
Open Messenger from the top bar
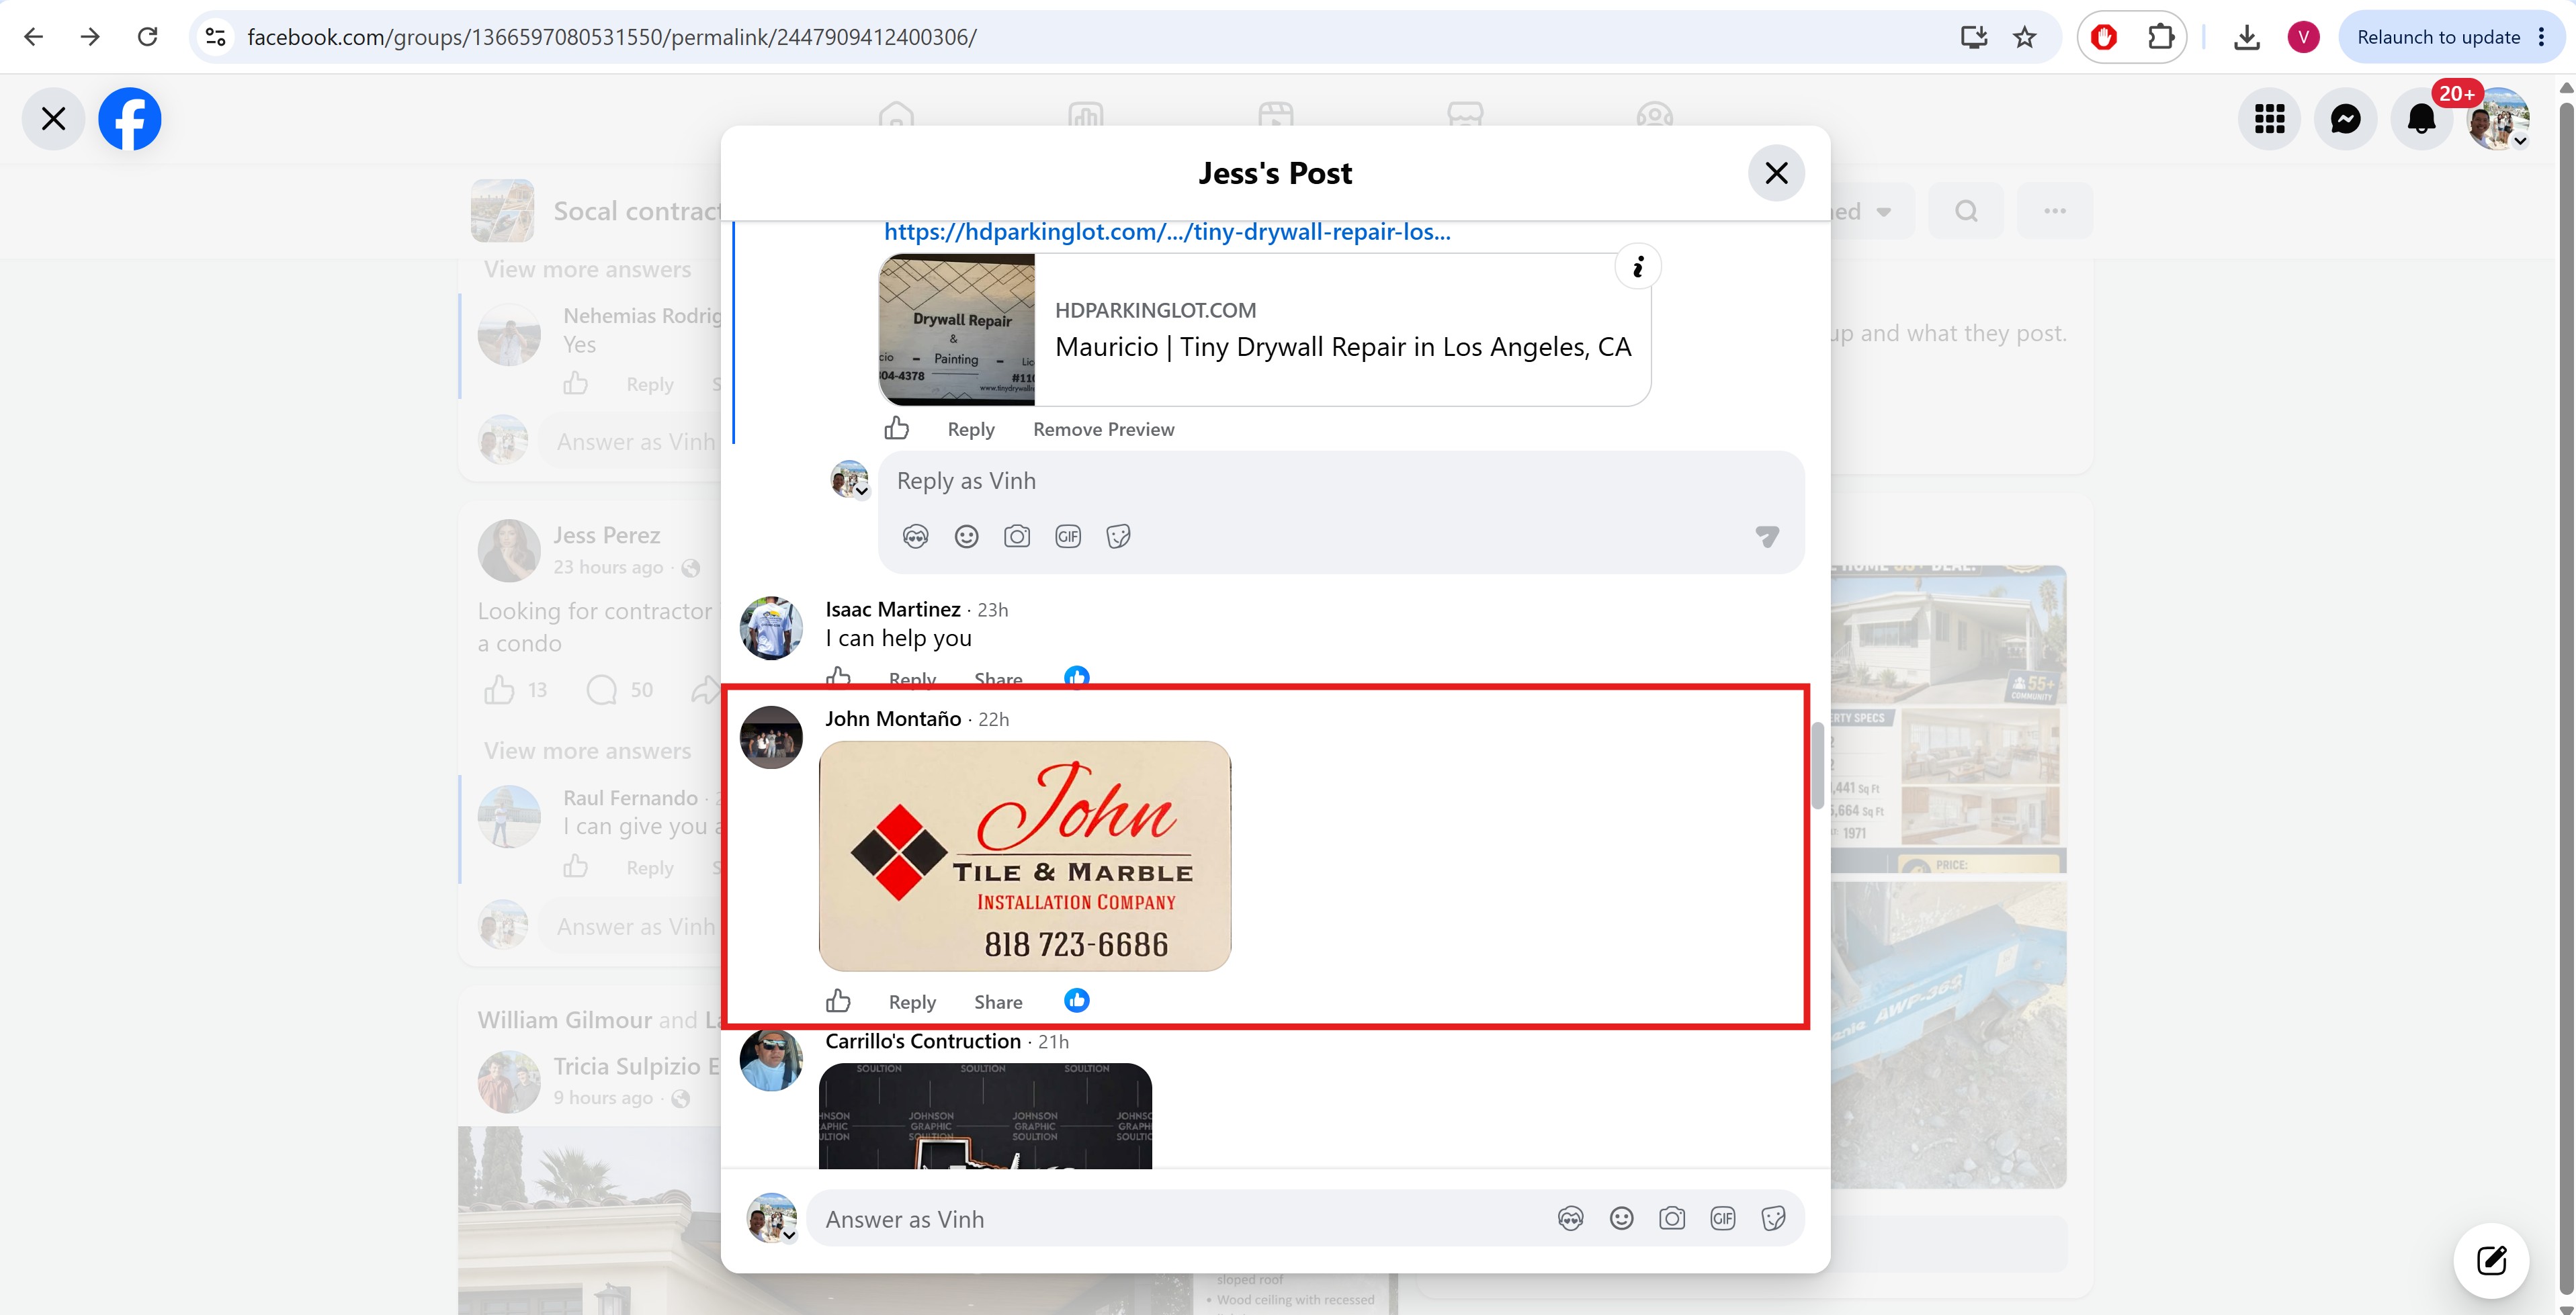click(2346, 119)
